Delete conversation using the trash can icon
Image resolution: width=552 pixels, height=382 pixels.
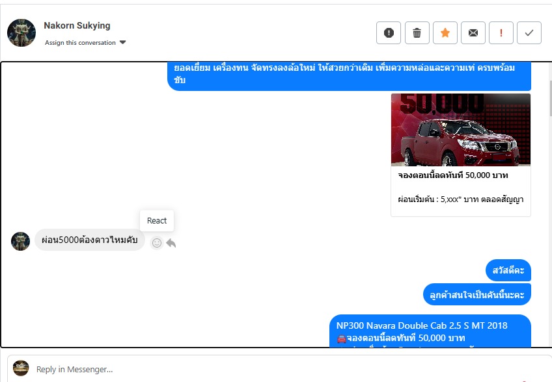click(x=417, y=32)
